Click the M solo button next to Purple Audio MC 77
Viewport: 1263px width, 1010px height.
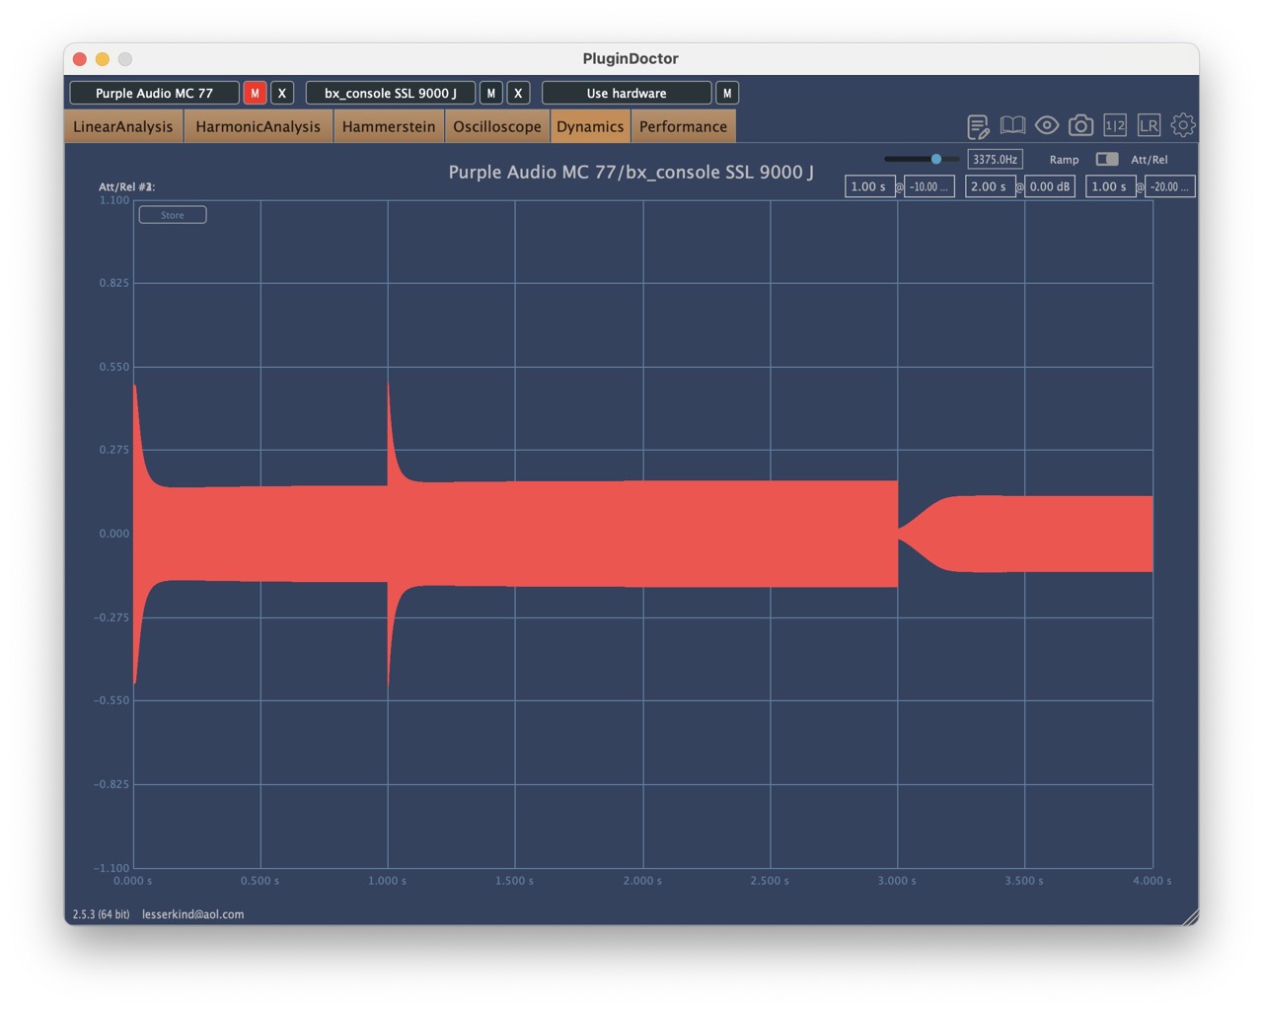click(x=254, y=93)
